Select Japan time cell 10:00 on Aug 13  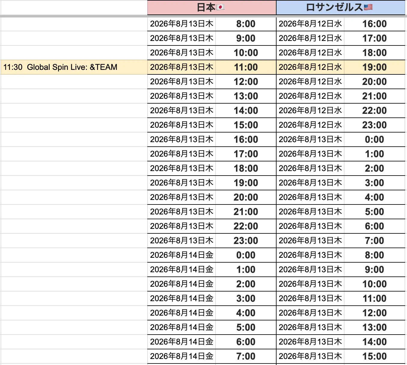(x=246, y=53)
